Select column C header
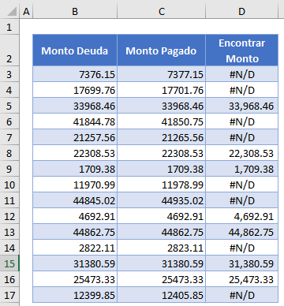Screen dimensions: 284x306 (162, 12)
